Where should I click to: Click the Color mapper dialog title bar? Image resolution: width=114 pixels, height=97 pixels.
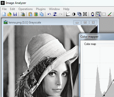[97, 37]
